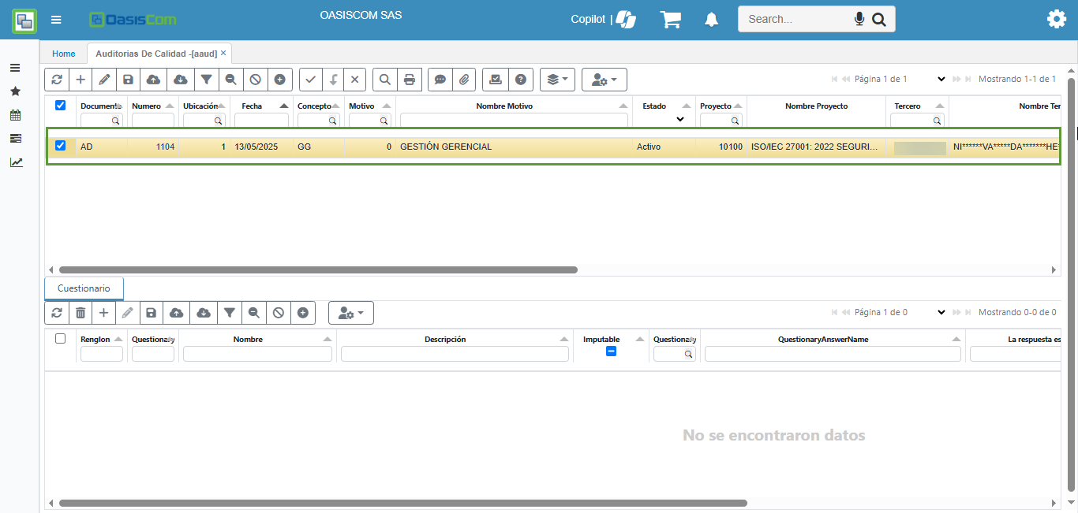1078x513 pixels.
Task: Click the zoom-out magnifier in the top toolbar
Action: tap(230, 80)
